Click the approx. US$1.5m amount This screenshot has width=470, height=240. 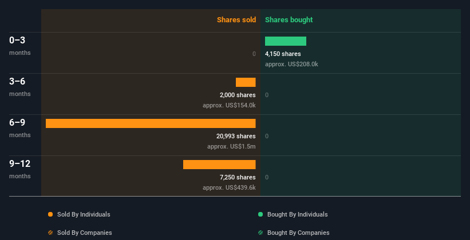point(231,147)
